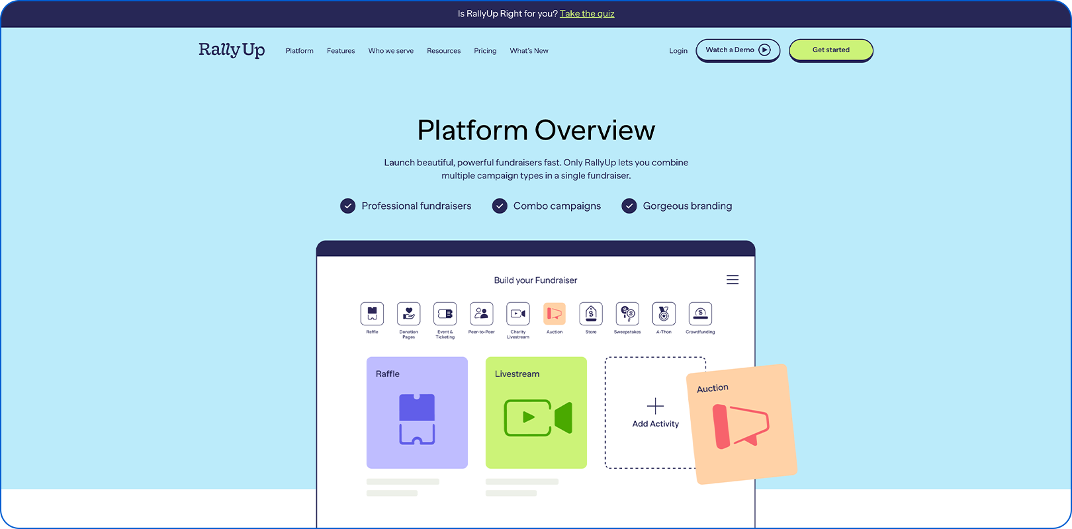The height and width of the screenshot is (529, 1072).
Task: Click the ticket icon on the Raffle card
Action: pyautogui.click(x=417, y=419)
